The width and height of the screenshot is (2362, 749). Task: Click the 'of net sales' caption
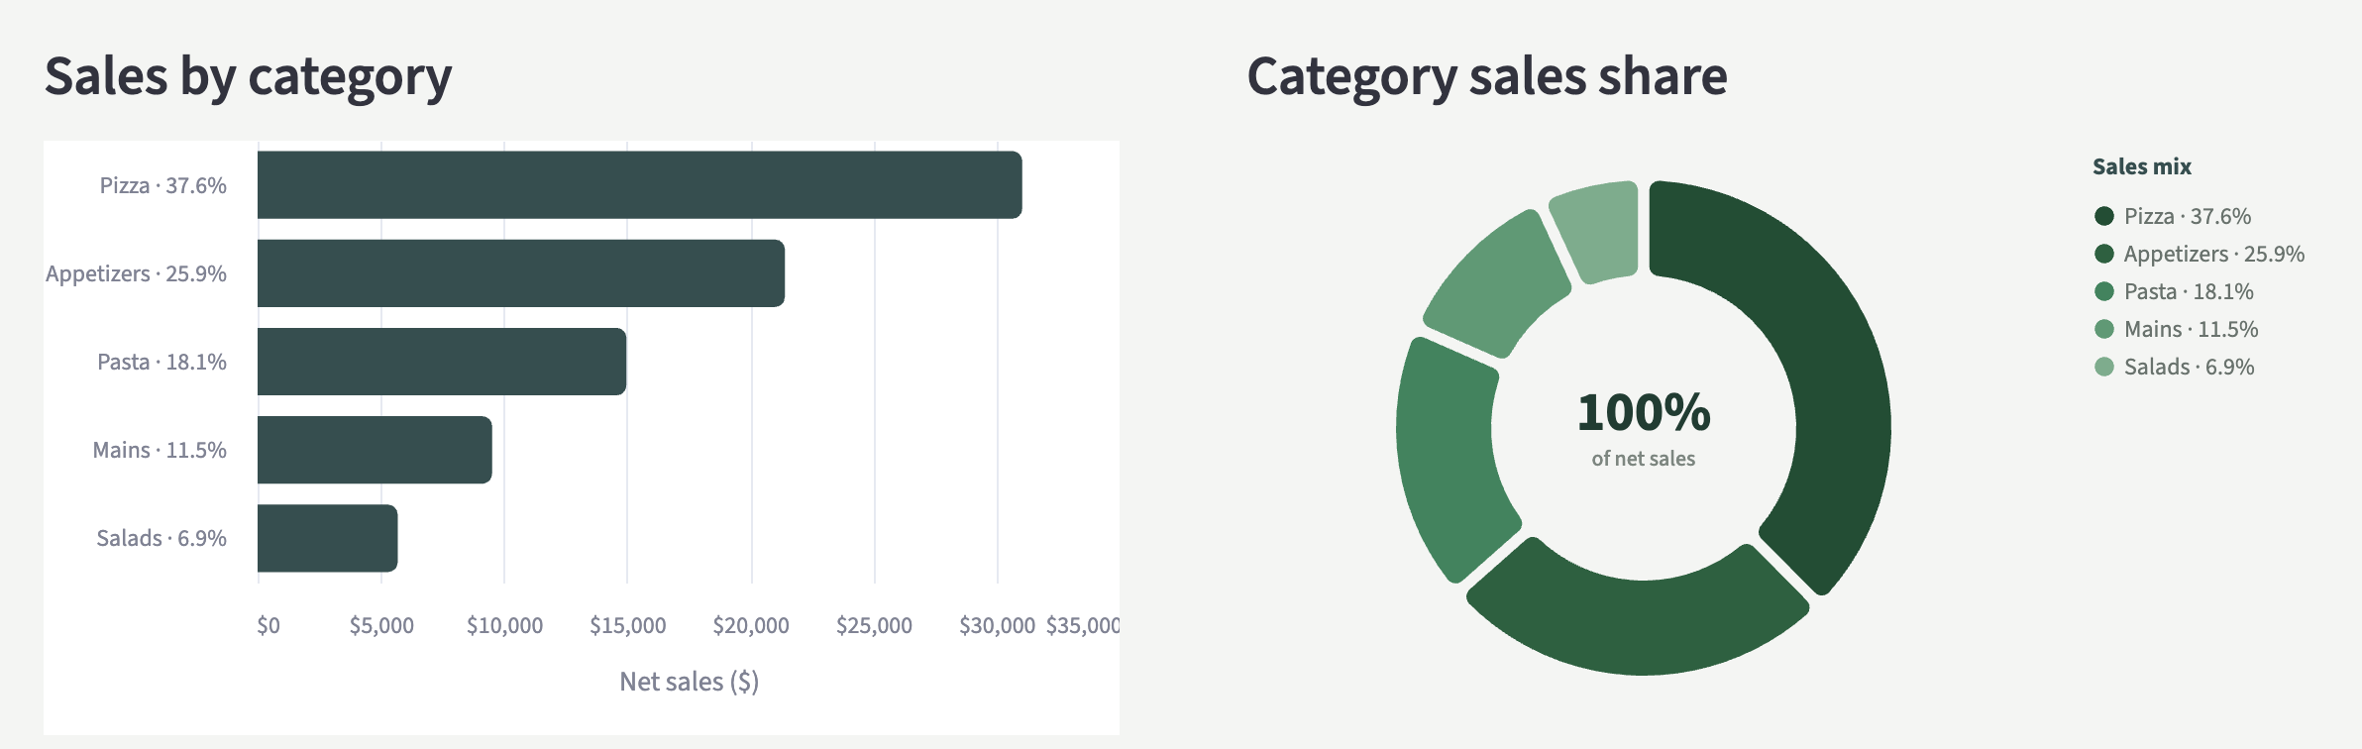[x=1644, y=459]
